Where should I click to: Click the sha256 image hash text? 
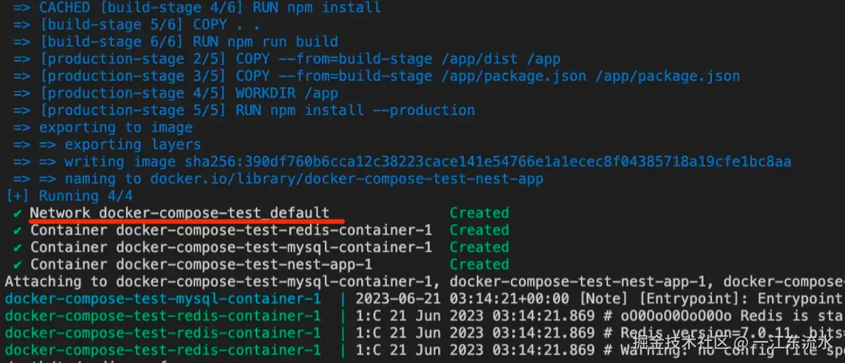click(x=488, y=161)
